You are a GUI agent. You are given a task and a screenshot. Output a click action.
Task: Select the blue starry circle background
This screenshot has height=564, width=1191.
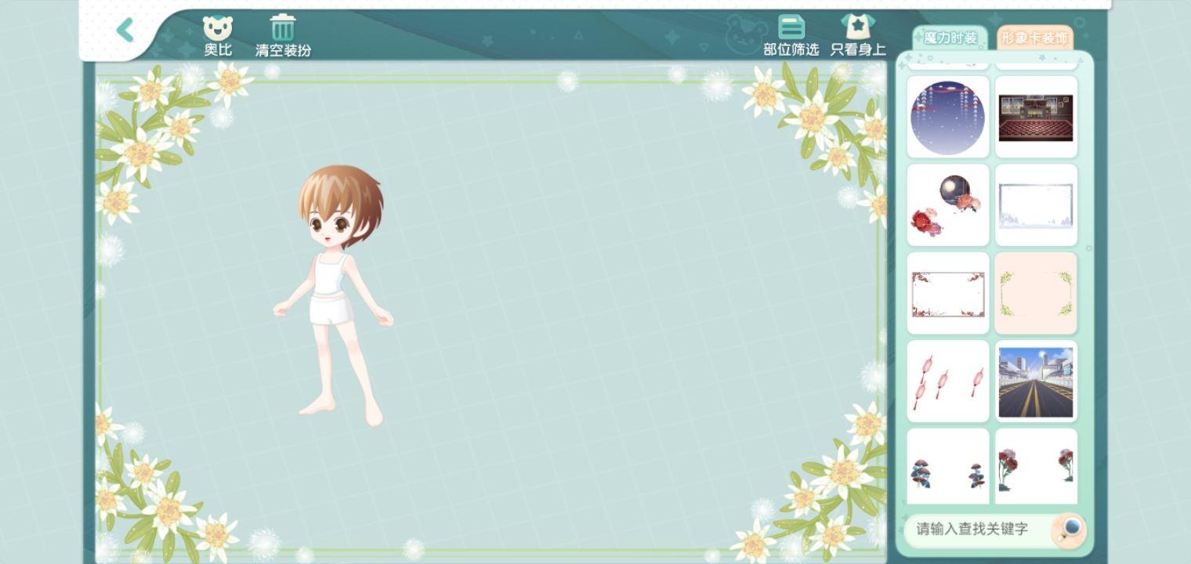click(948, 117)
